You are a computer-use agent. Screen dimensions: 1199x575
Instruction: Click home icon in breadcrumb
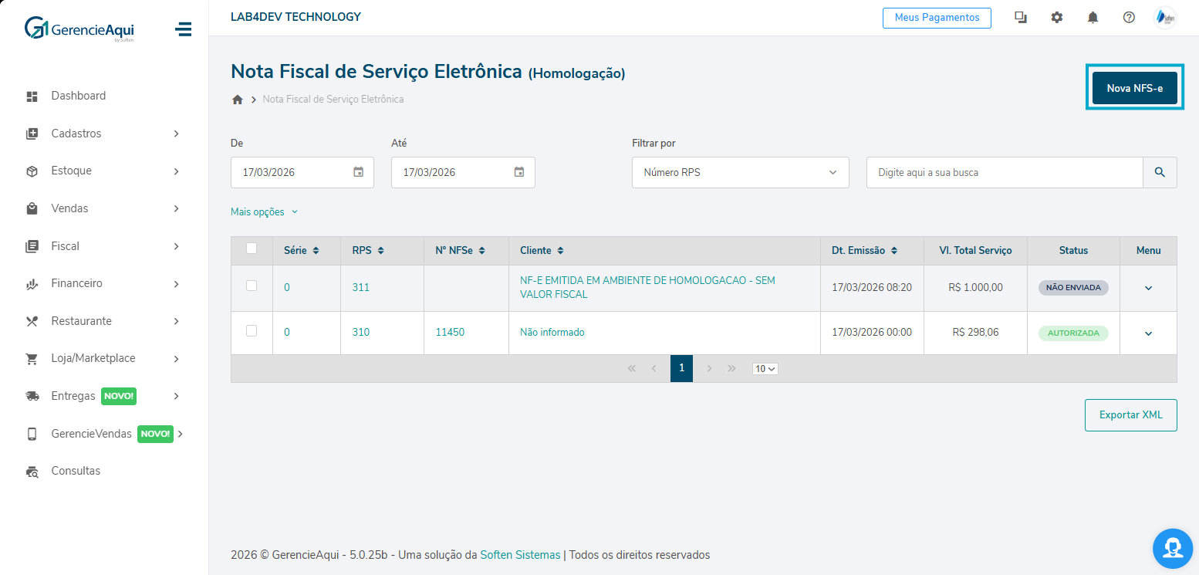click(238, 100)
